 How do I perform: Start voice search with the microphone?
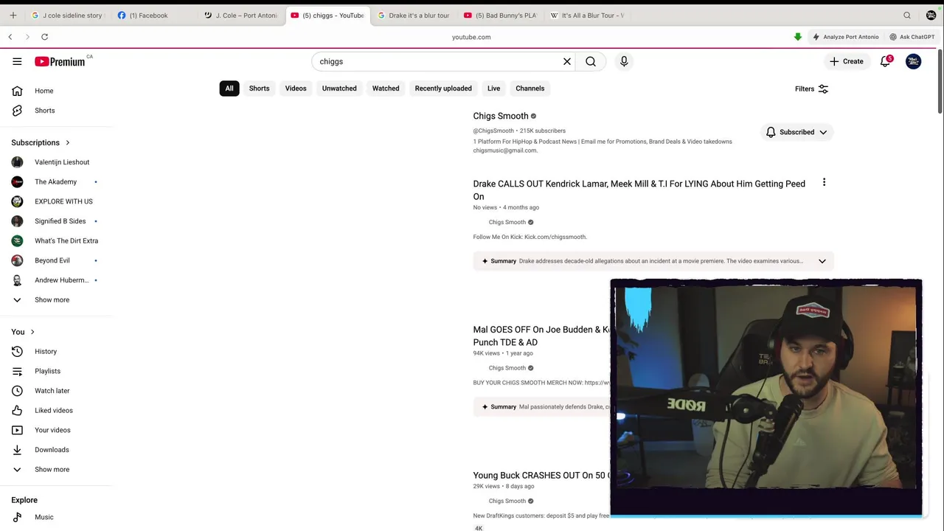tap(624, 61)
